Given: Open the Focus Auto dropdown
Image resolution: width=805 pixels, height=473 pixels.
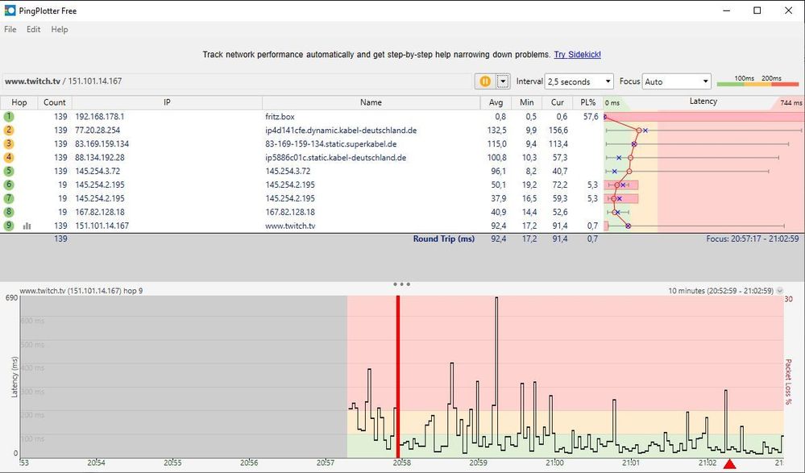Looking at the screenshot, I should click(677, 81).
